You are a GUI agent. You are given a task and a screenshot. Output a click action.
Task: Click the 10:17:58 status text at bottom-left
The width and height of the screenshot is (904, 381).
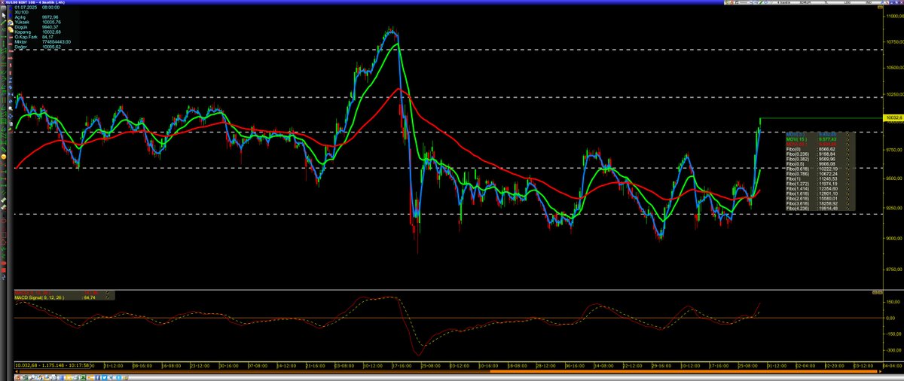78,364
